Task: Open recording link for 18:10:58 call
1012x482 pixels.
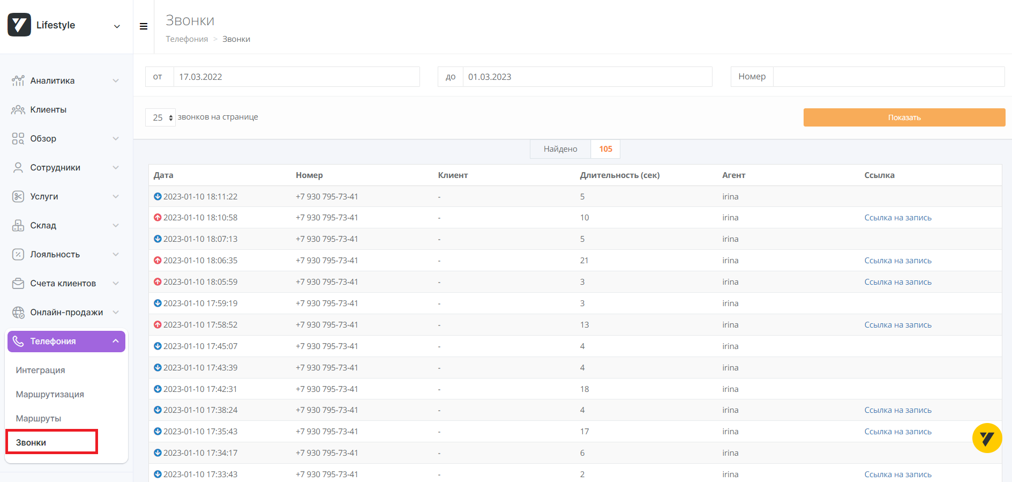Action: click(x=897, y=218)
